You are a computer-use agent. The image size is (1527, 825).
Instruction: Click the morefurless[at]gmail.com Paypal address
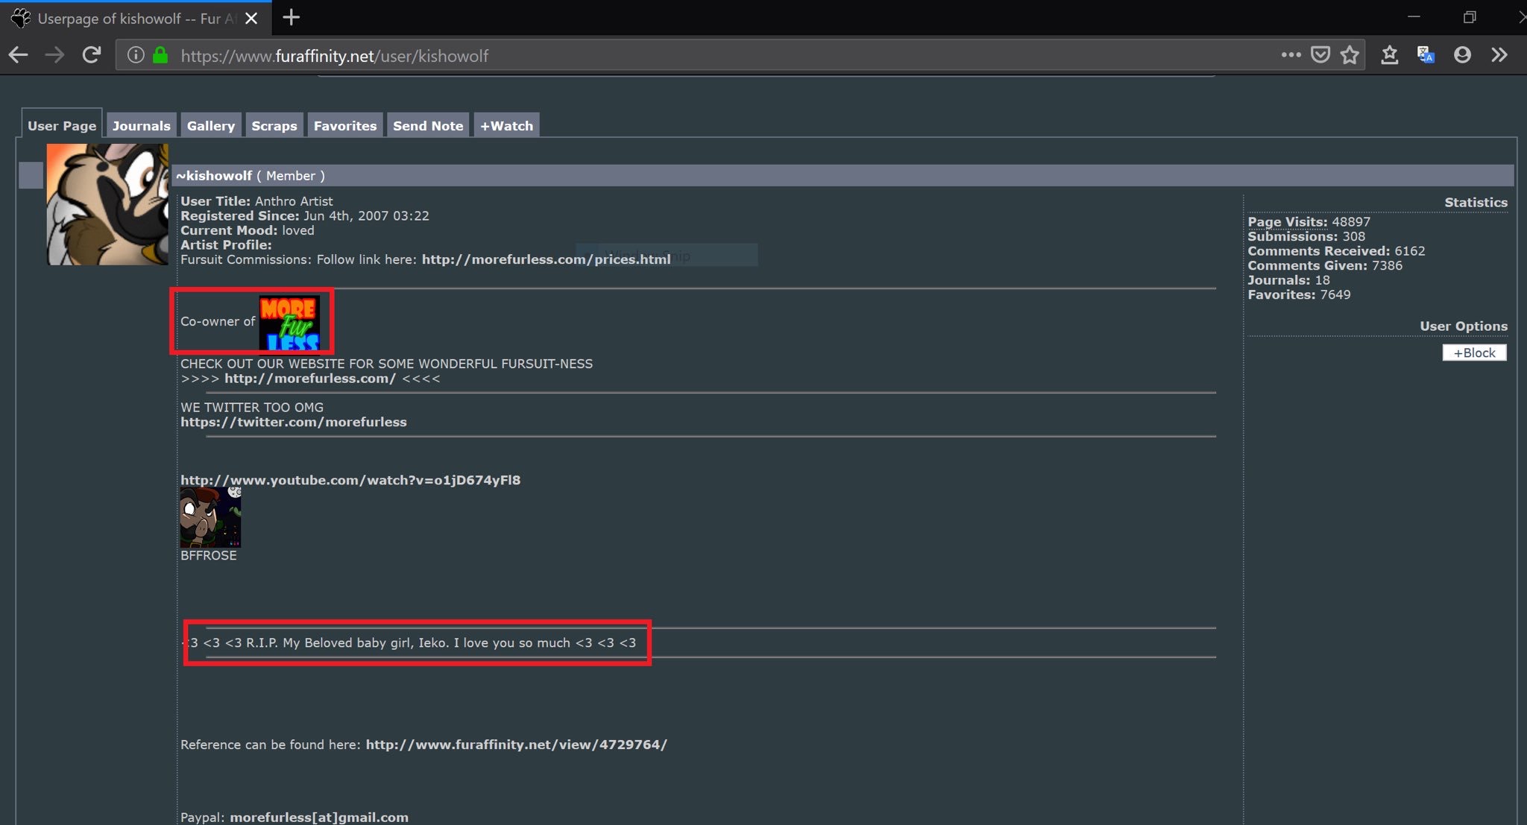click(x=319, y=817)
